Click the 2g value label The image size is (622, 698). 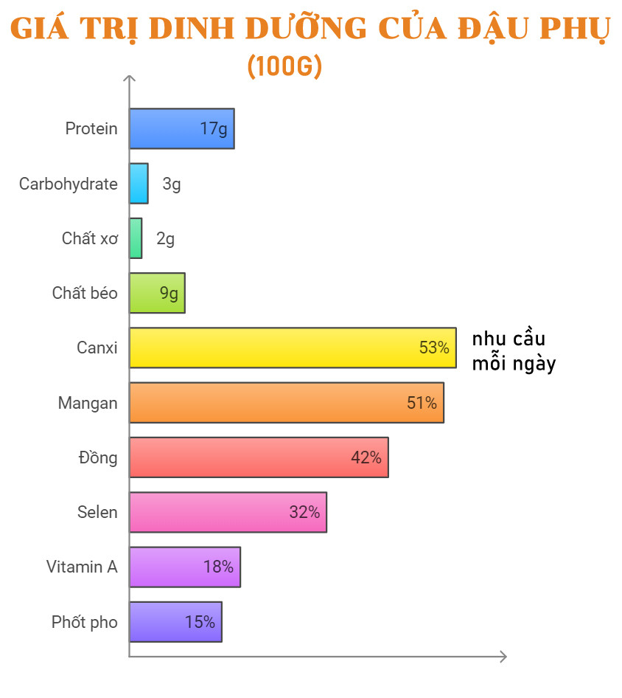coord(166,239)
